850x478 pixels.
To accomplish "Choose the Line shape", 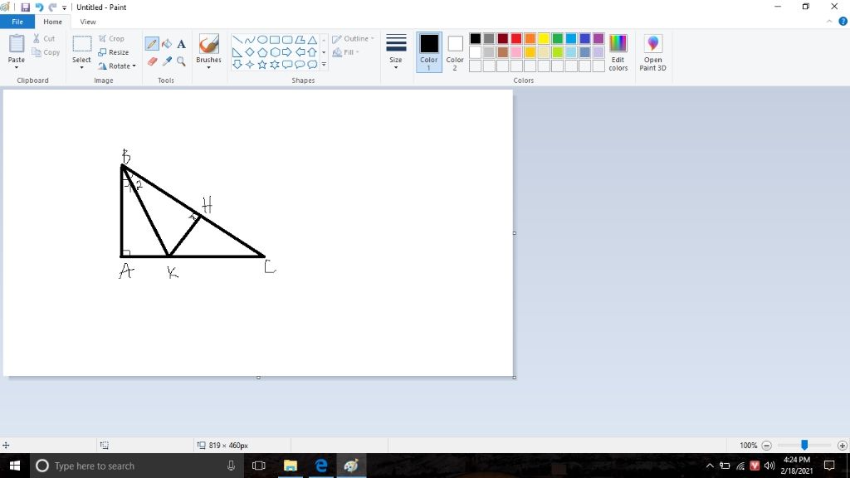I will (237, 40).
